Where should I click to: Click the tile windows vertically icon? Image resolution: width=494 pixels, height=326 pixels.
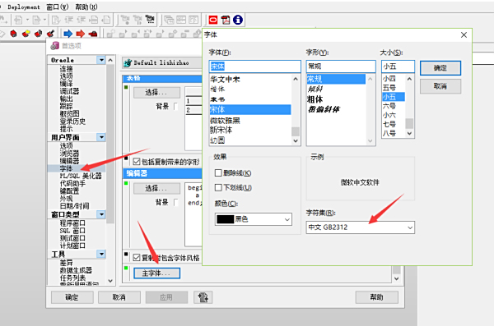pyautogui.click(x=193, y=21)
